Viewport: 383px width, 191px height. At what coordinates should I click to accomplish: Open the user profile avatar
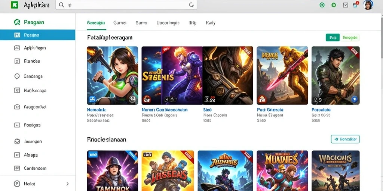point(368,5)
